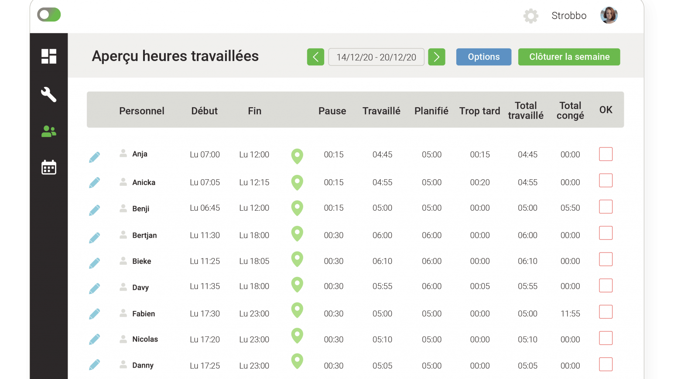
Task: Edit Anja's row with pencil icon
Action: (95, 157)
